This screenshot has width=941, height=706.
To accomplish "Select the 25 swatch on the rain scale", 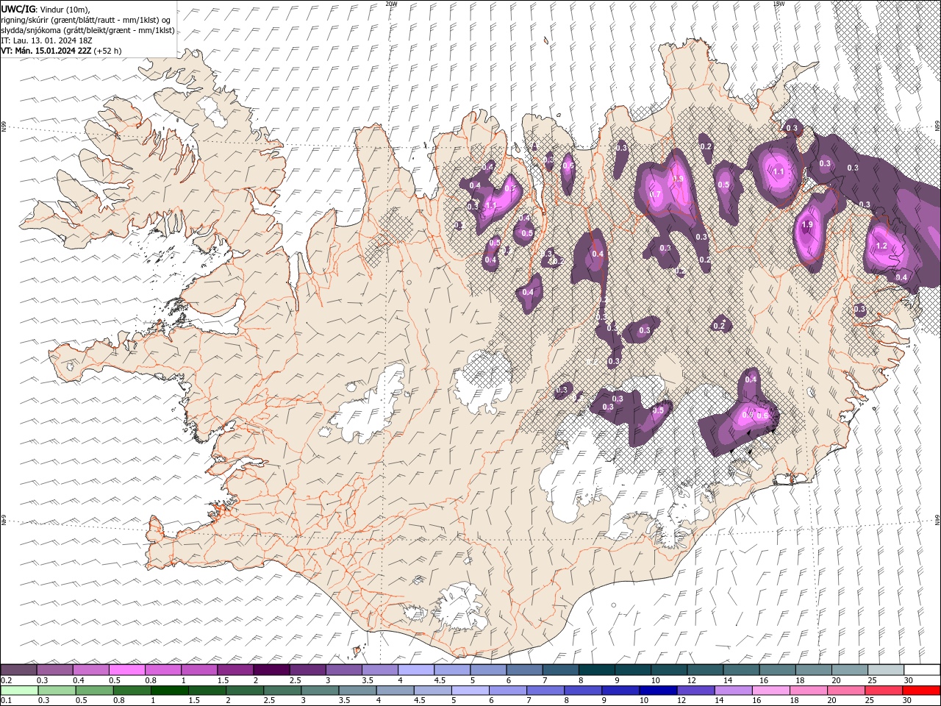I will point(883,691).
